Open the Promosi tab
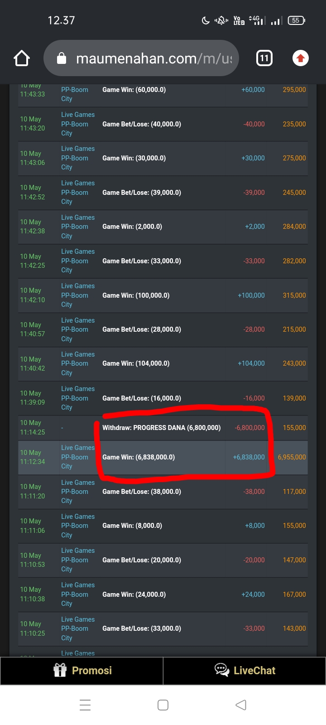The image size is (326, 725). pos(82,671)
